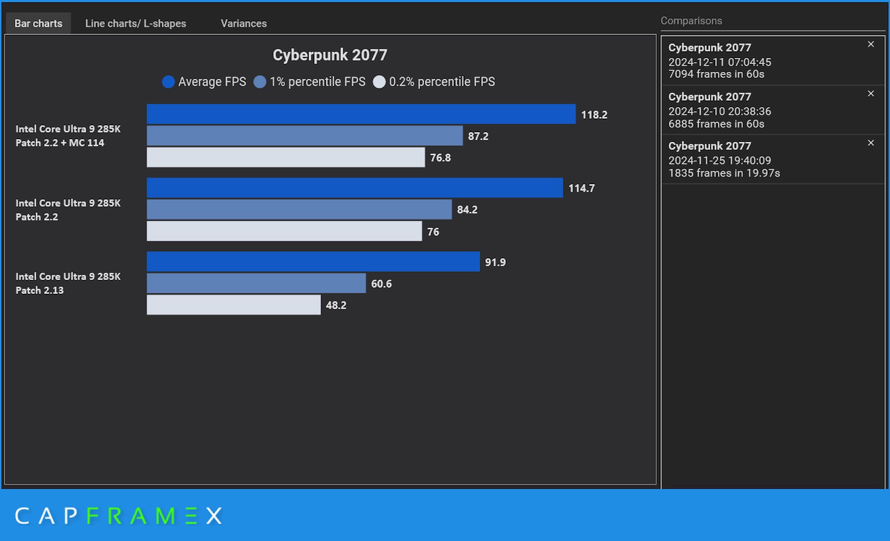The width and height of the screenshot is (890, 541).
Task: Toggle the 1% percentile FPS legend marker
Action: tap(260, 82)
